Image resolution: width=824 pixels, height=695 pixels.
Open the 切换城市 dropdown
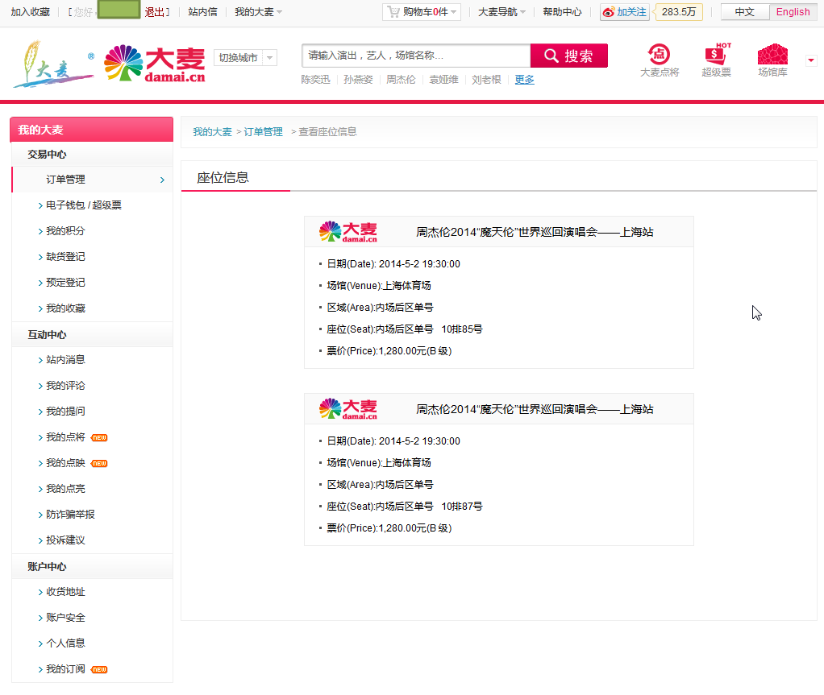(245, 58)
